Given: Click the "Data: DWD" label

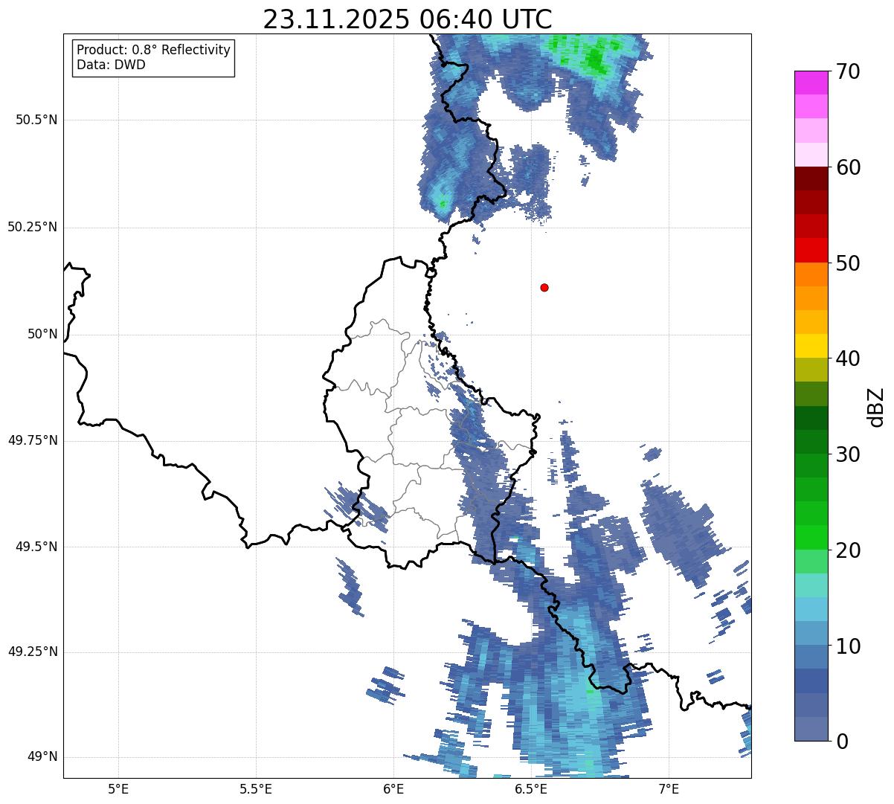Looking at the screenshot, I should click(x=111, y=65).
